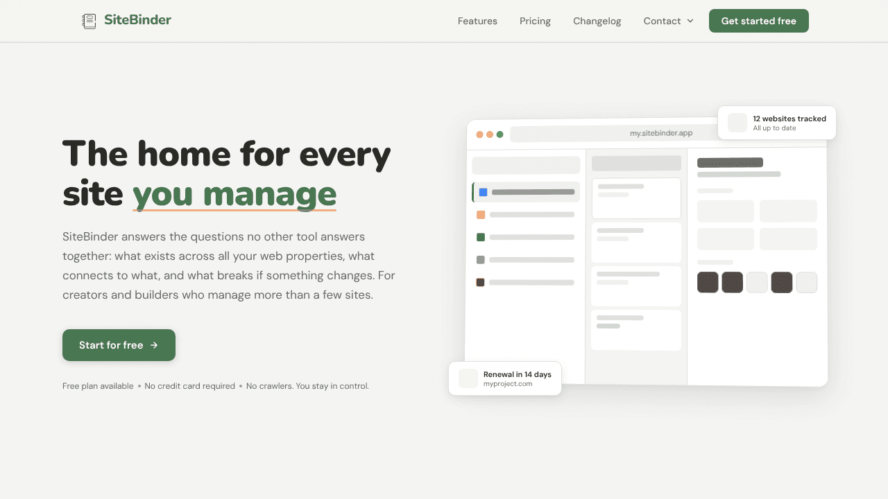Image resolution: width=888 pixels, height=499 pixels.
Task: Click the All up to date text
Action: coord(774,128)
